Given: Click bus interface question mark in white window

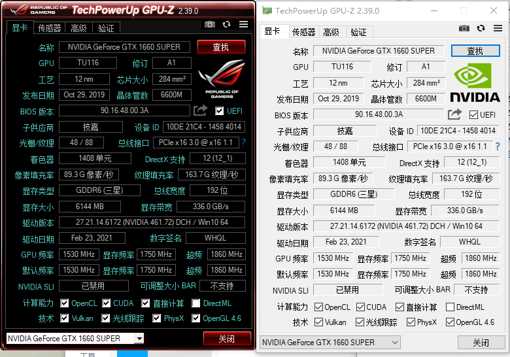Looking at the screenshot, I should pyautogui.click(x=498, y=146).
